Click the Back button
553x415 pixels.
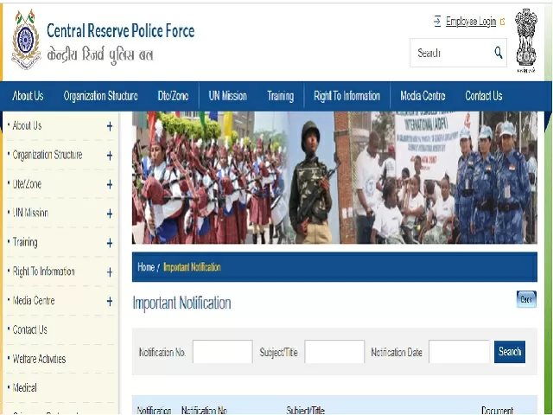[x=526, y=299]
